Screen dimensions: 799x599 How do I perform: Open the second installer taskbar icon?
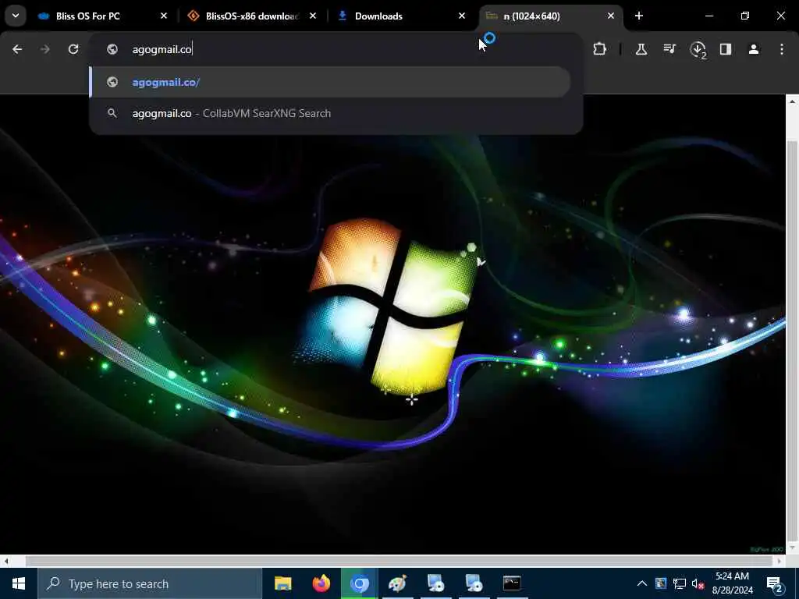click(x=474, y=583)
